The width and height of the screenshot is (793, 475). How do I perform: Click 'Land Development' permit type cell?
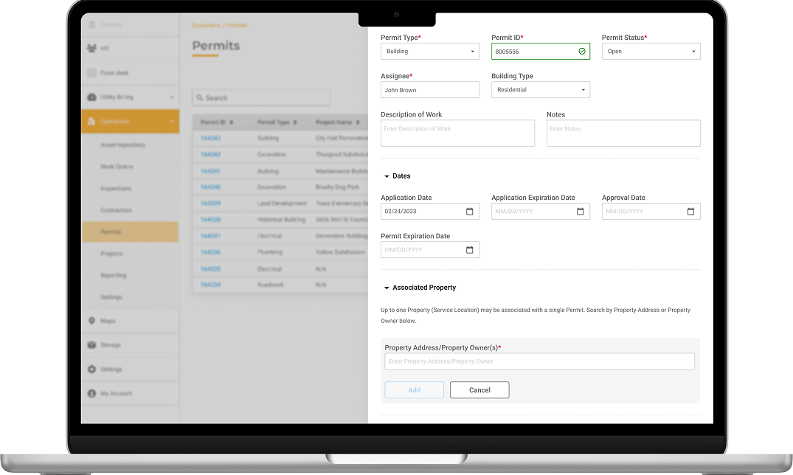point(282,204)
